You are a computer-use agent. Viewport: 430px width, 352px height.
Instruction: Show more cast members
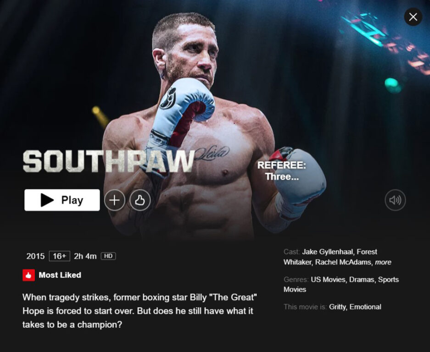point(383,262)
